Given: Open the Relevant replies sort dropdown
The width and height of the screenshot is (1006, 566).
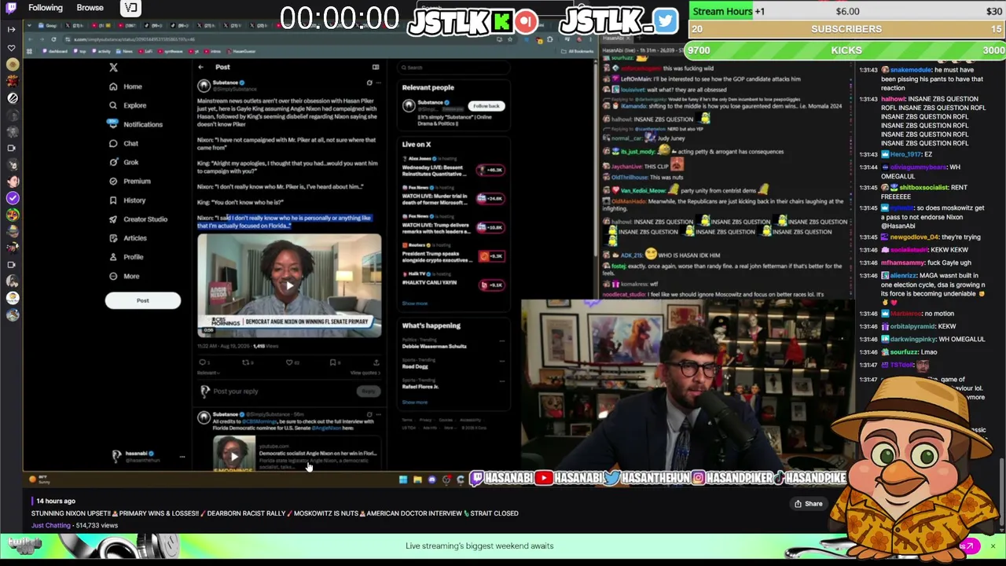Looking at the screenshot, I should click(207, 373).
